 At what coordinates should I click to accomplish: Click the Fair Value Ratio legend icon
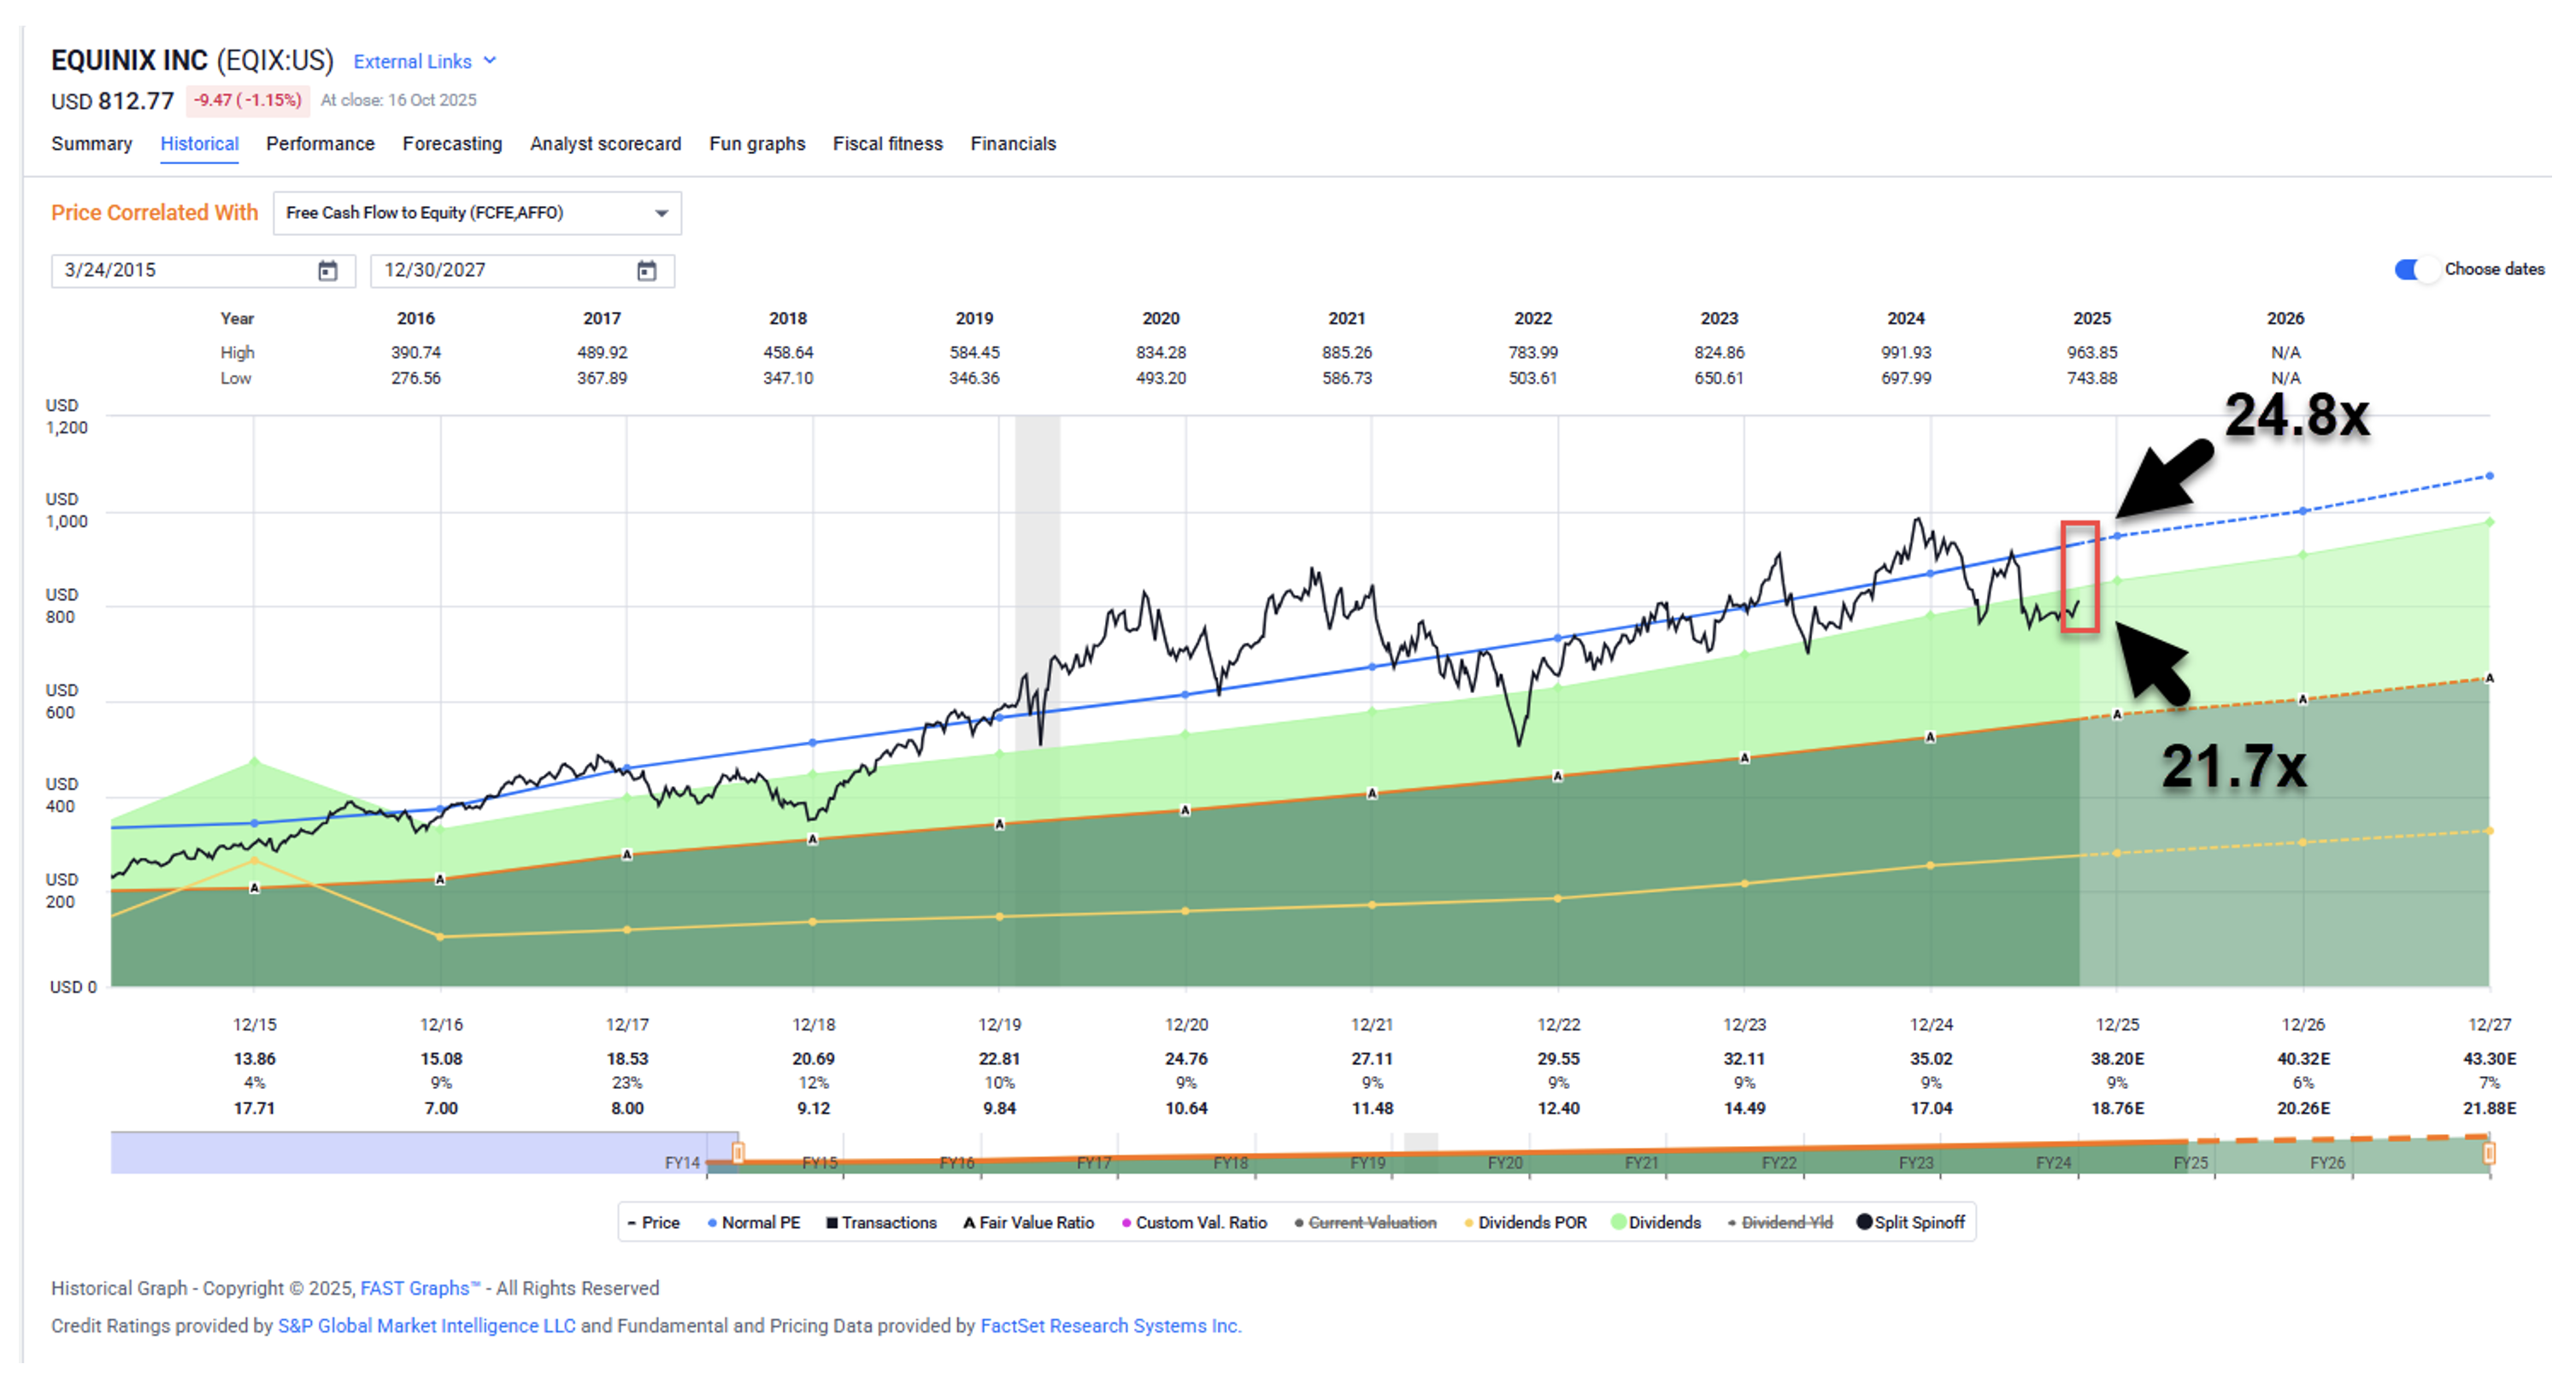point(968,1223)
